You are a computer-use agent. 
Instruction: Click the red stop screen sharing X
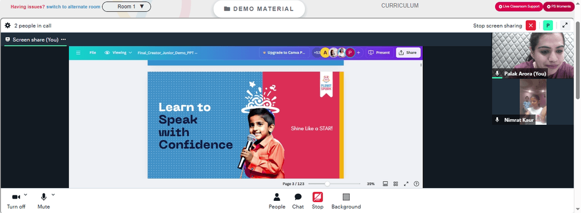pyautogui.click(x=531, y=26)
